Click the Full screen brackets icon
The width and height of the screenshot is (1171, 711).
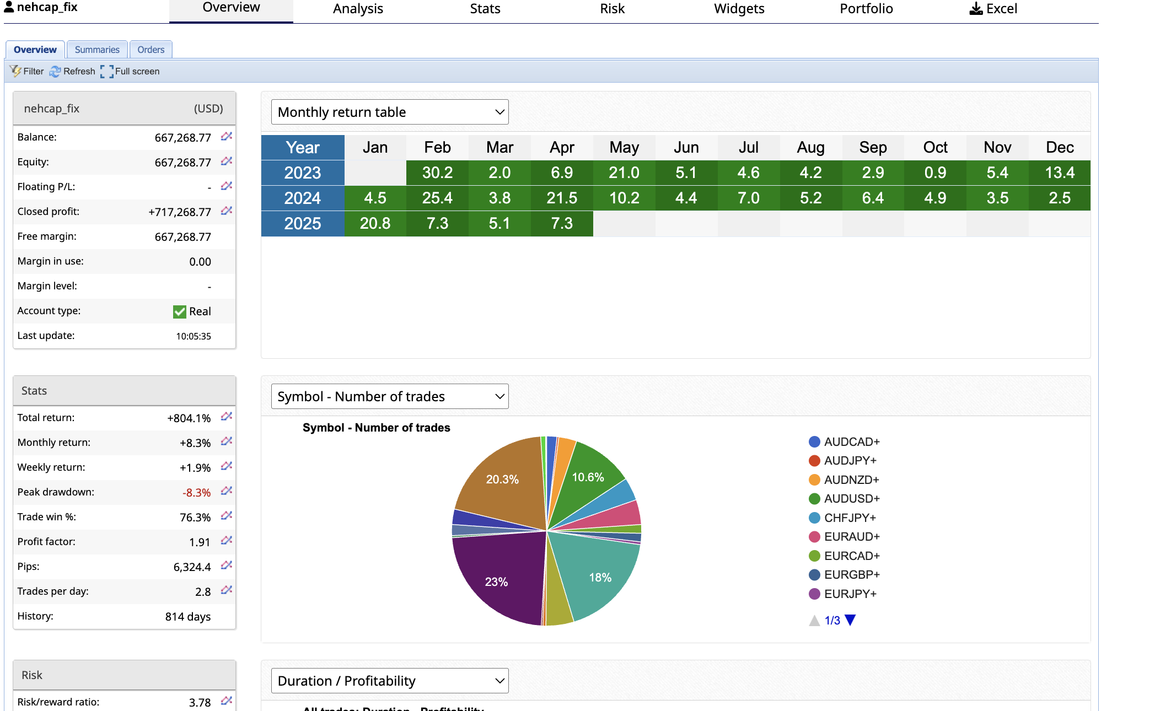[x=107, y=72]
